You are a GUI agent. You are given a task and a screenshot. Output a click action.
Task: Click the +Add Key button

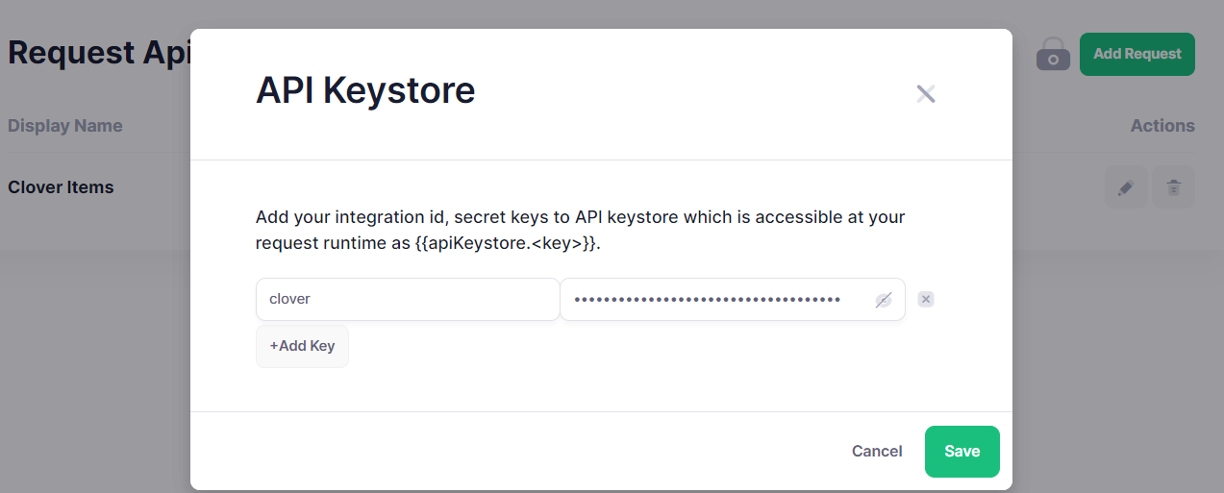(x=302, y=346)
